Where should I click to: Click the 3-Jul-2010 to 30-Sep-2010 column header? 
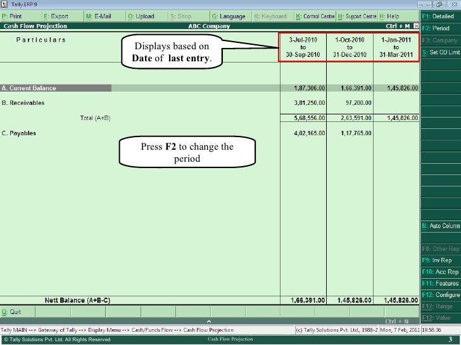(x=303, y=47)
